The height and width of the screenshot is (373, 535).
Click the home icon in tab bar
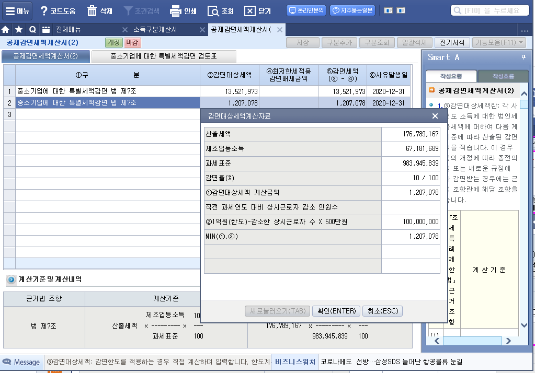(6, 30)
